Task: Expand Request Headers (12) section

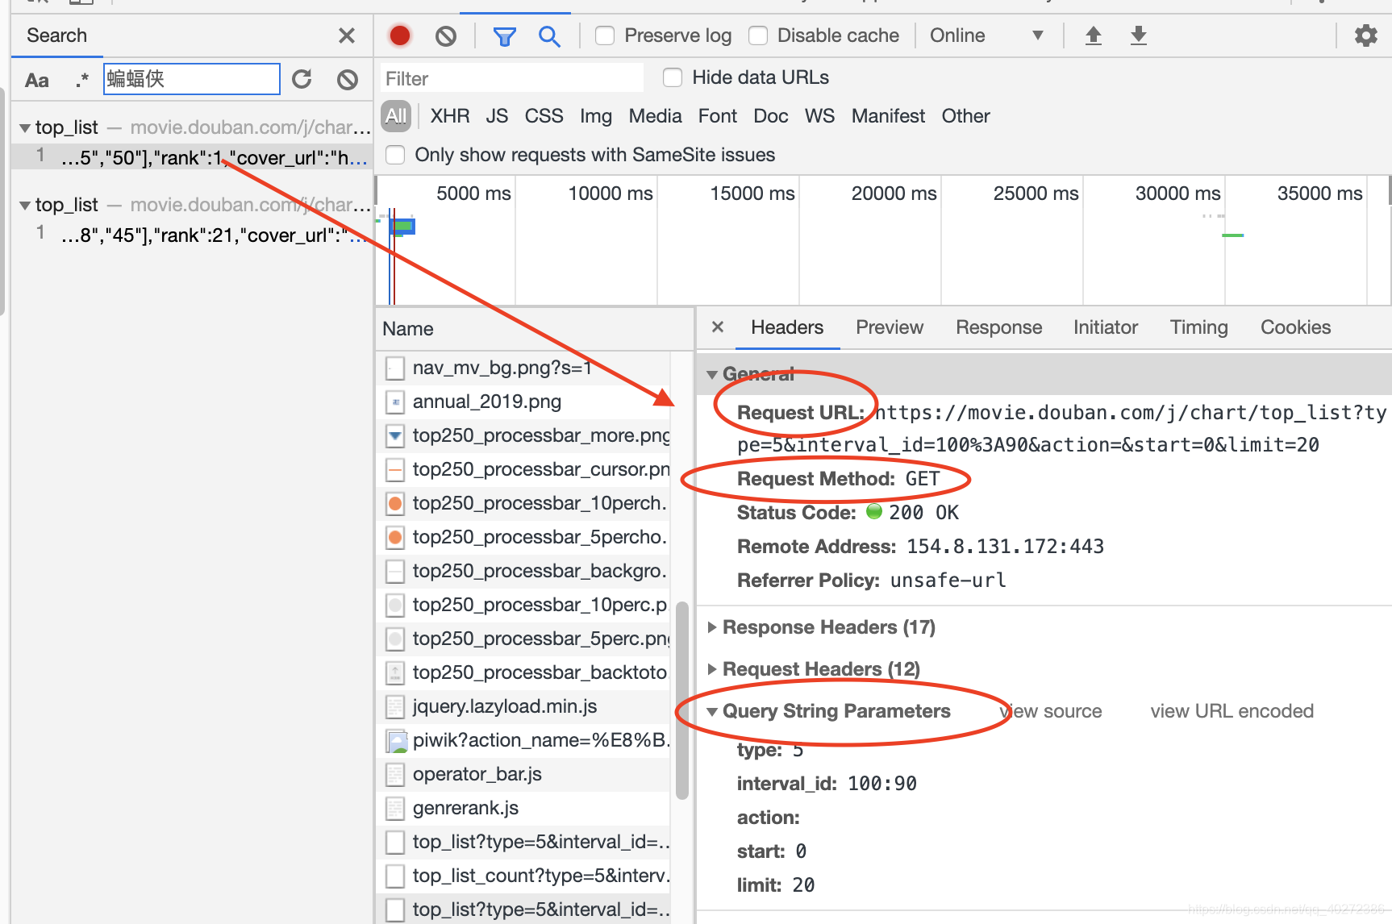Action: pos(712,669)
